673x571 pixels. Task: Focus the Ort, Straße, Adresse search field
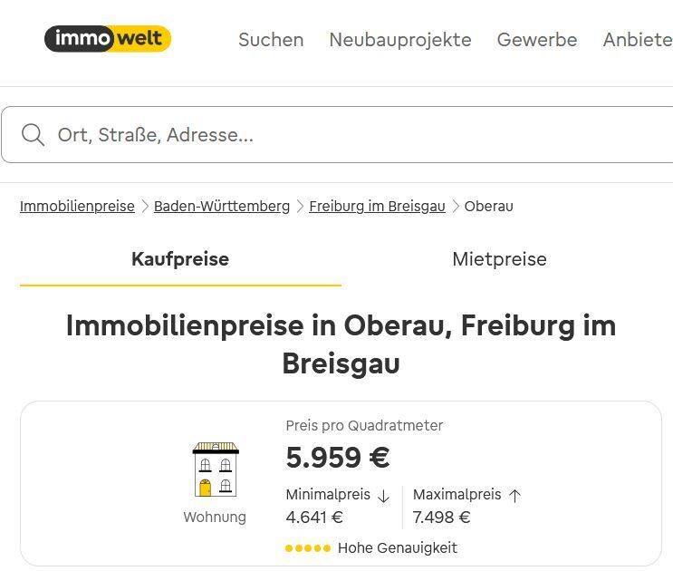click(x=337, y=135)
